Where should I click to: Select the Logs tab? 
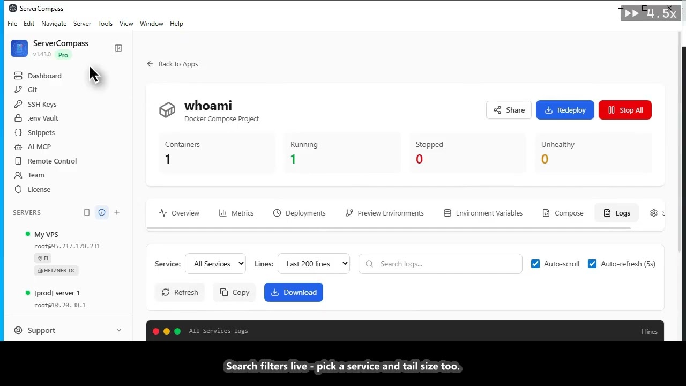click(616, 213)
